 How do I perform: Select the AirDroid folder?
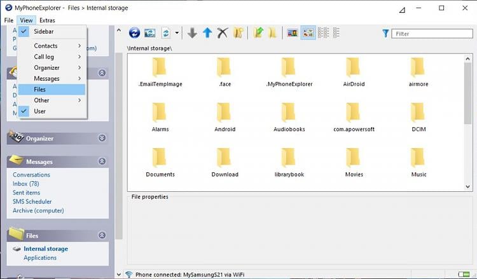pos(354,72)
